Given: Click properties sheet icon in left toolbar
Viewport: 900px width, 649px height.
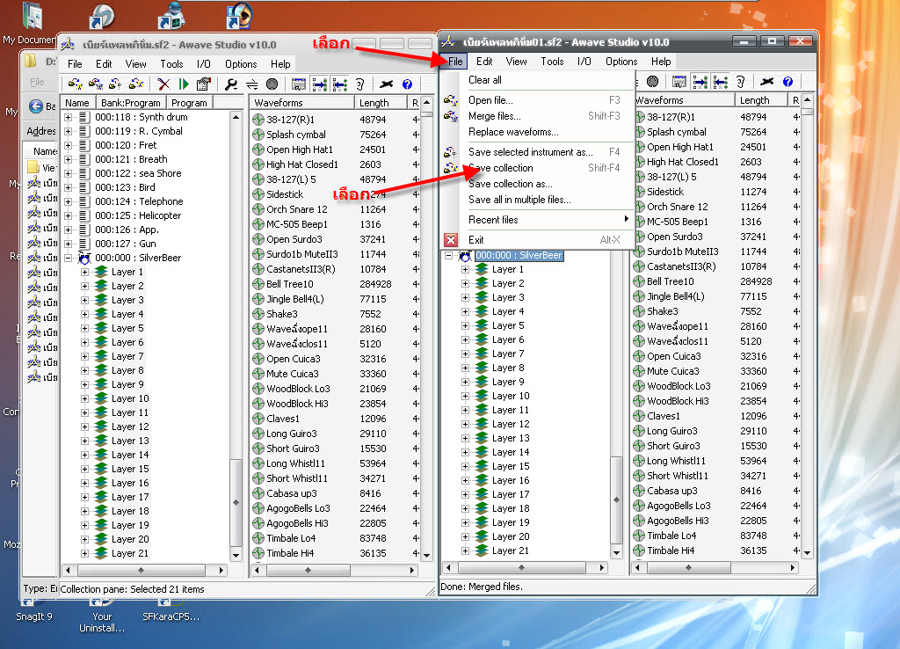Looking at the screenshot, I should [x=203, y=84].
